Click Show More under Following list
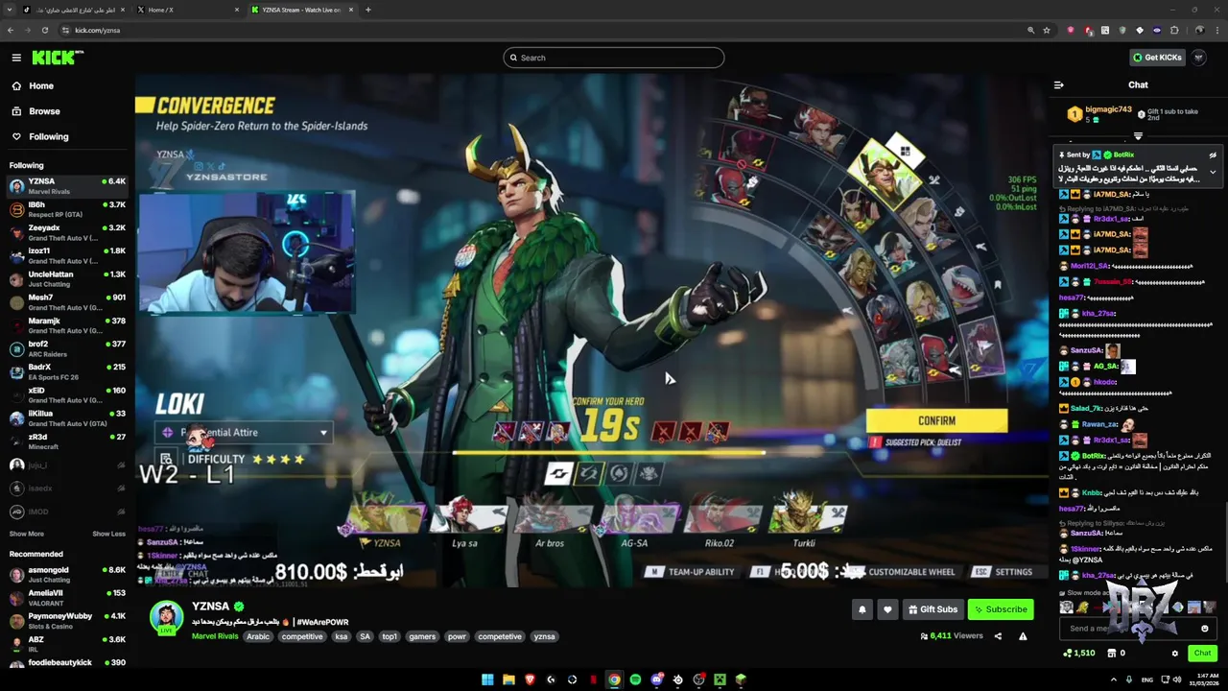Image resolution: width=1228 pixels, height=691 pixels. tap(26, 534)
